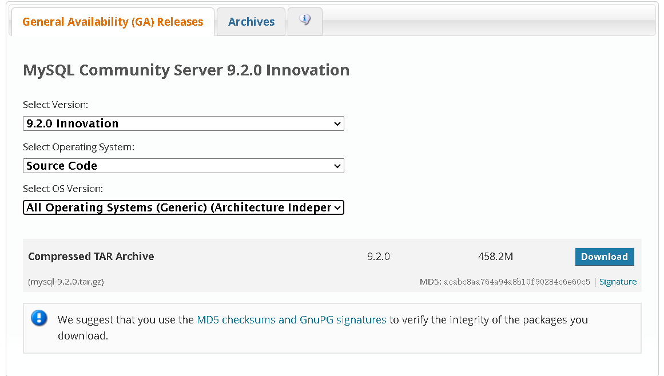Click the Select Version: label
664x376 pixels.
[55, 105]
